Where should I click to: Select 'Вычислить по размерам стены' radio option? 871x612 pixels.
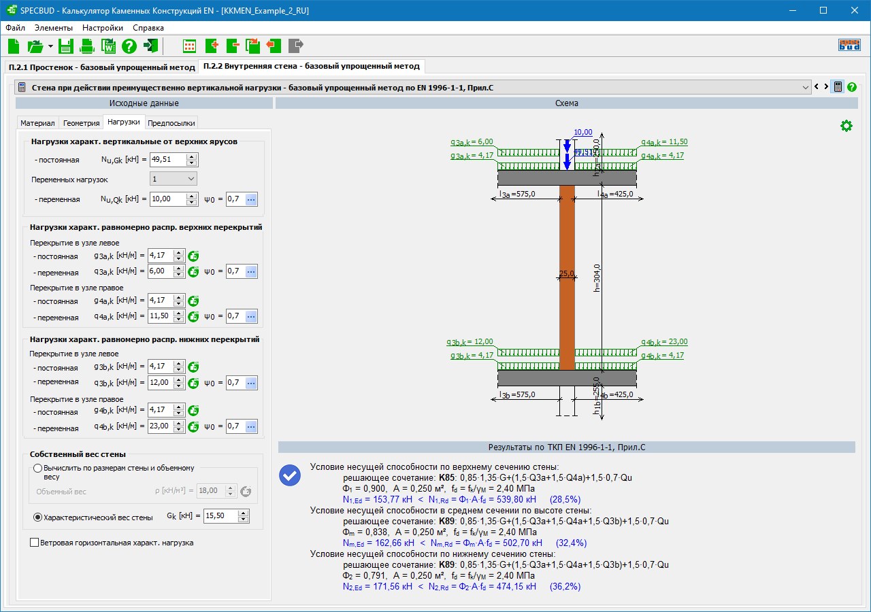37,469
